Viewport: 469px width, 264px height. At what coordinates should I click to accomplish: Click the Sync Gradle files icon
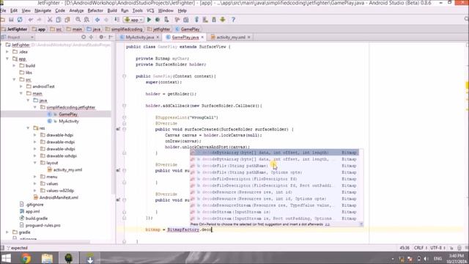pos(196,20)
